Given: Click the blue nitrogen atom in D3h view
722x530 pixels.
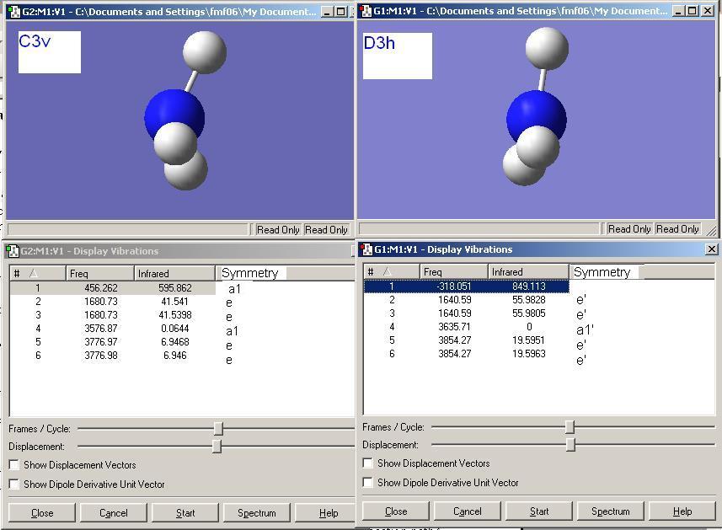Looking at the screenshot, I should (536, 119).
